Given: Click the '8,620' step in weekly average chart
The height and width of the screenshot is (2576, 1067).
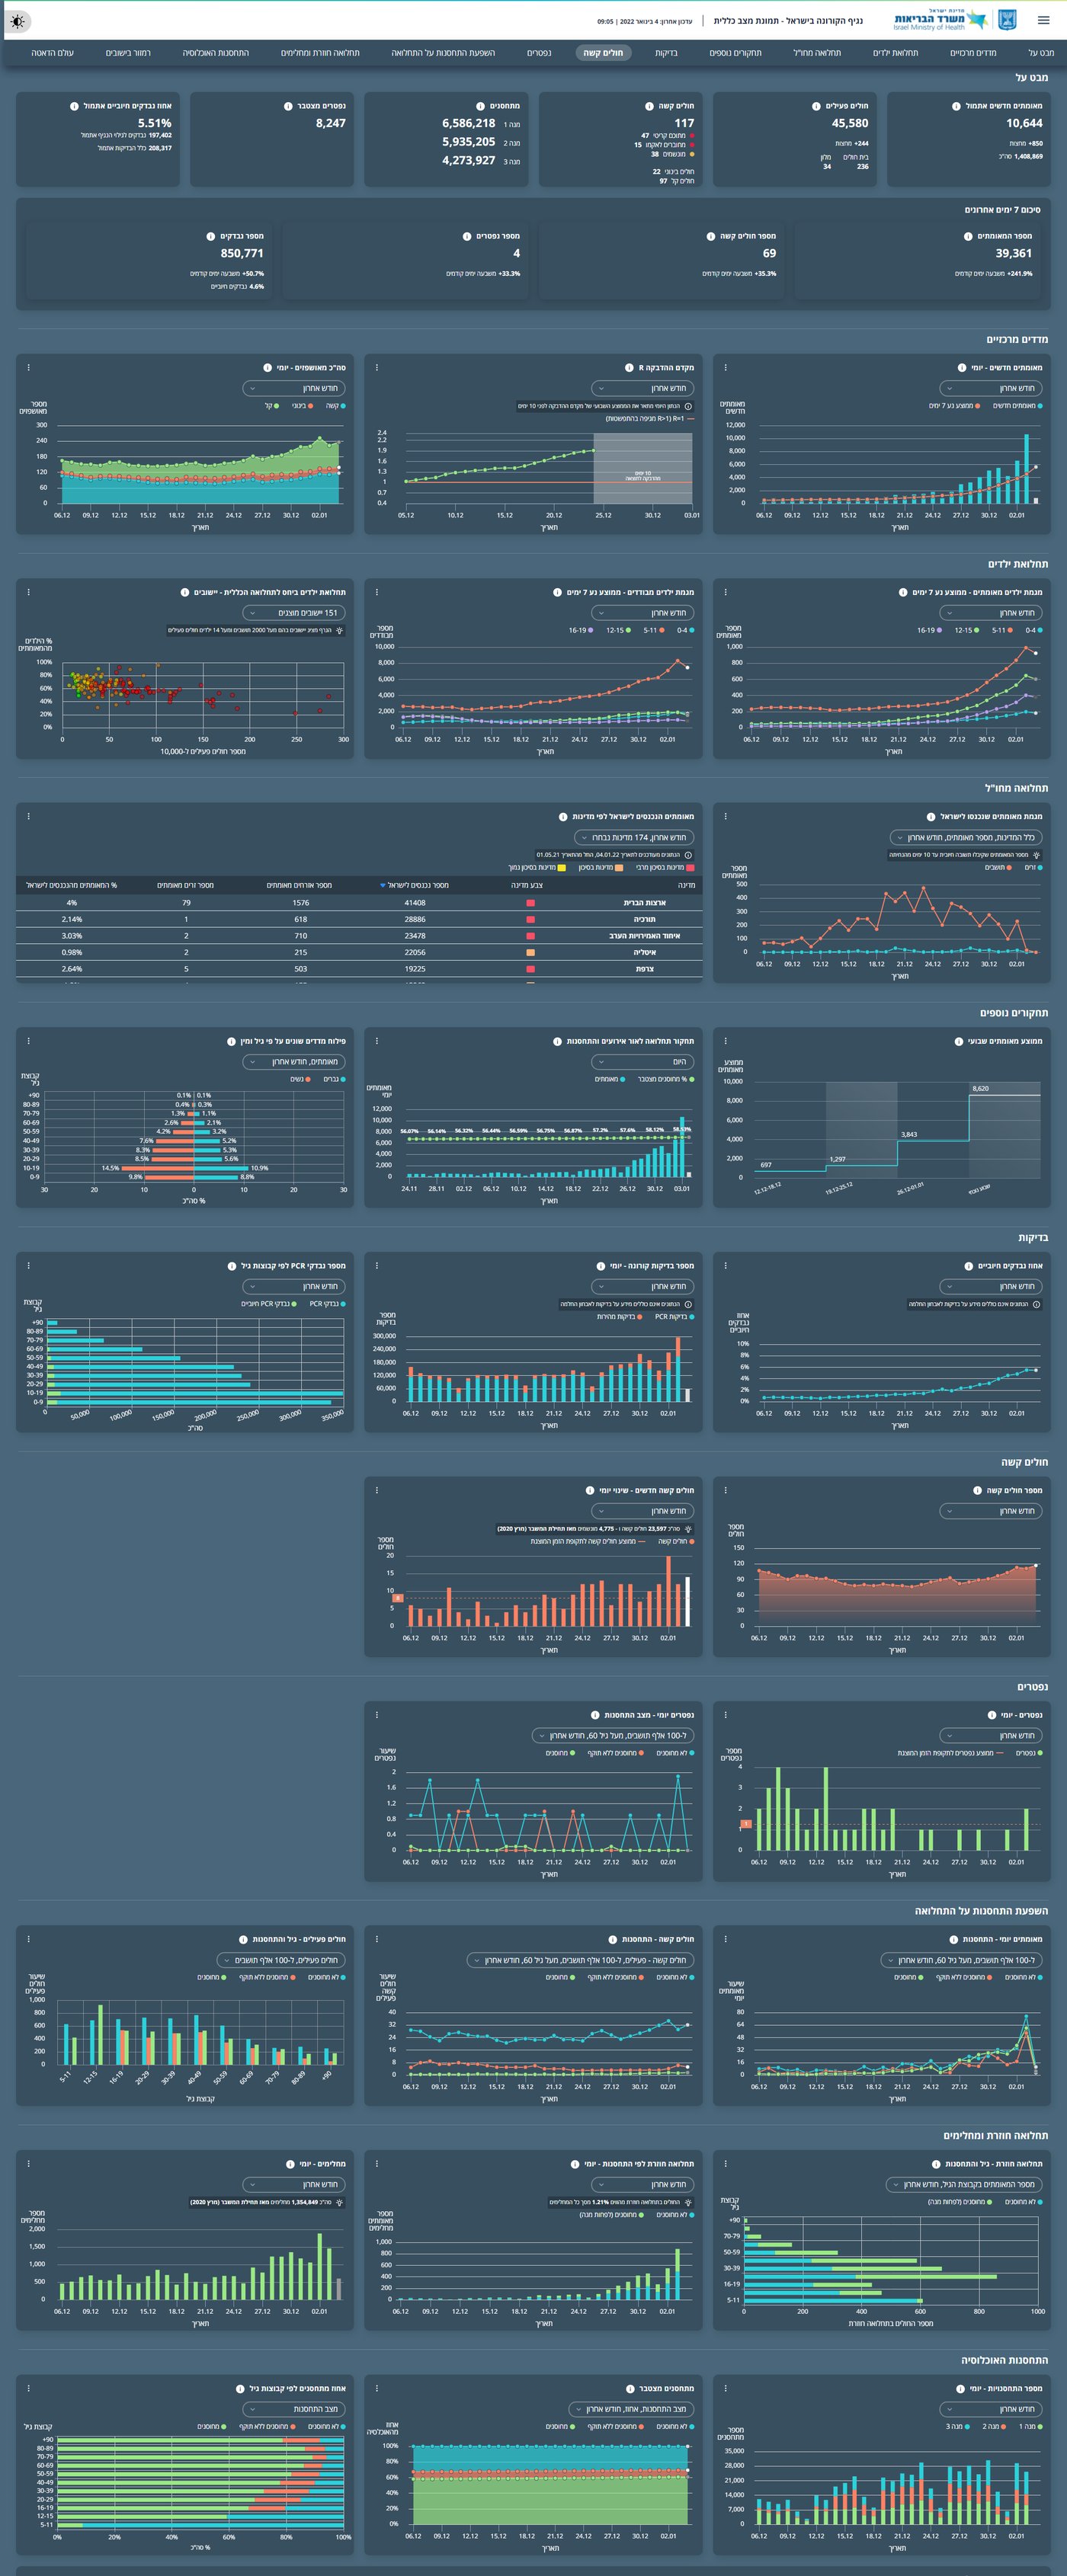Looking at the screenshot, I should point(980,1088).
